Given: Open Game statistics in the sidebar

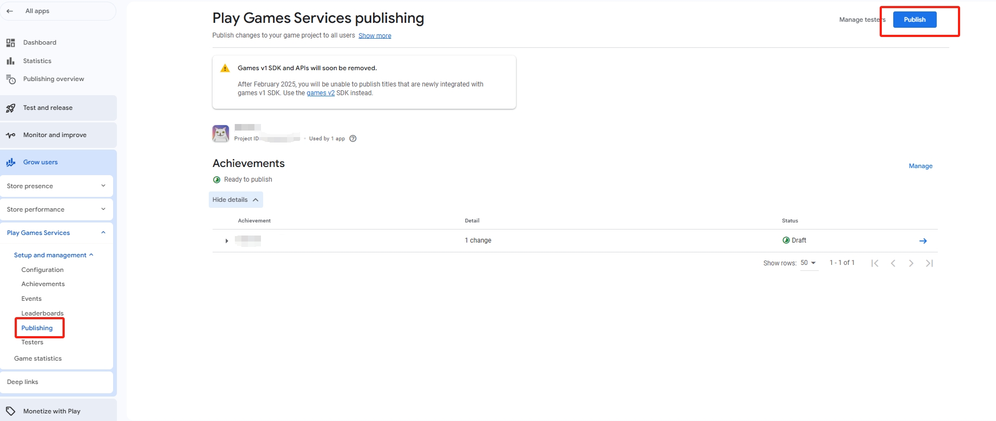Looking at the screenshot, I should [x=38, y=358].
